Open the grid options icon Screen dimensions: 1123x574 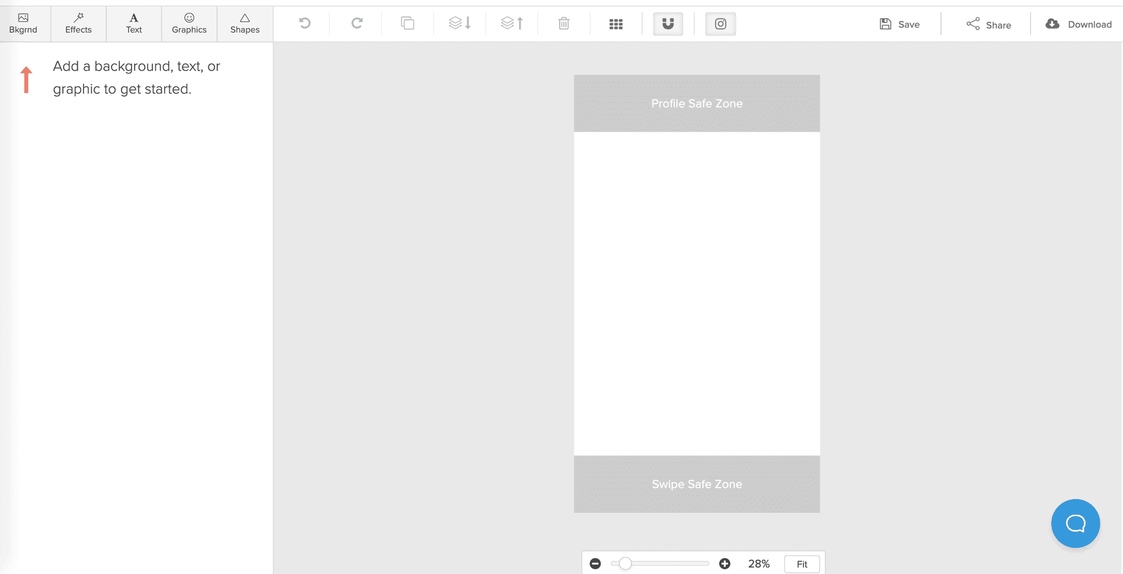point(616,22)
